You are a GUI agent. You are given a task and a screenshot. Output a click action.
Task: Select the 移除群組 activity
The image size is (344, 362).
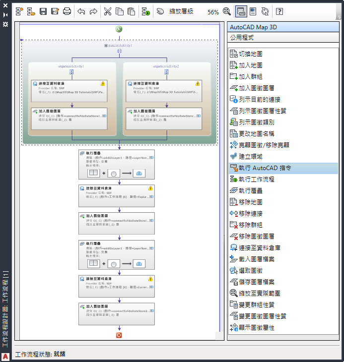(283, 225)
